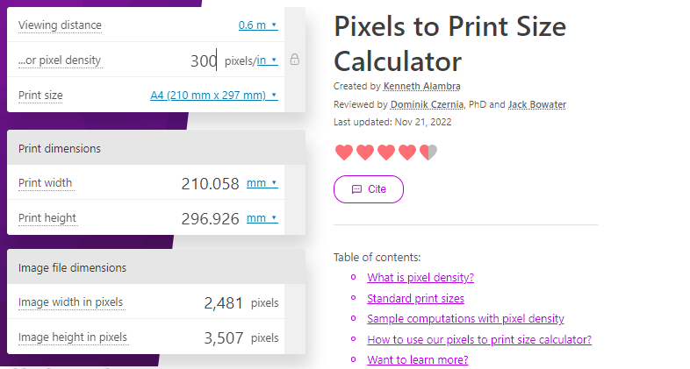Open the print height mm unit dropdown

point(262,218)
